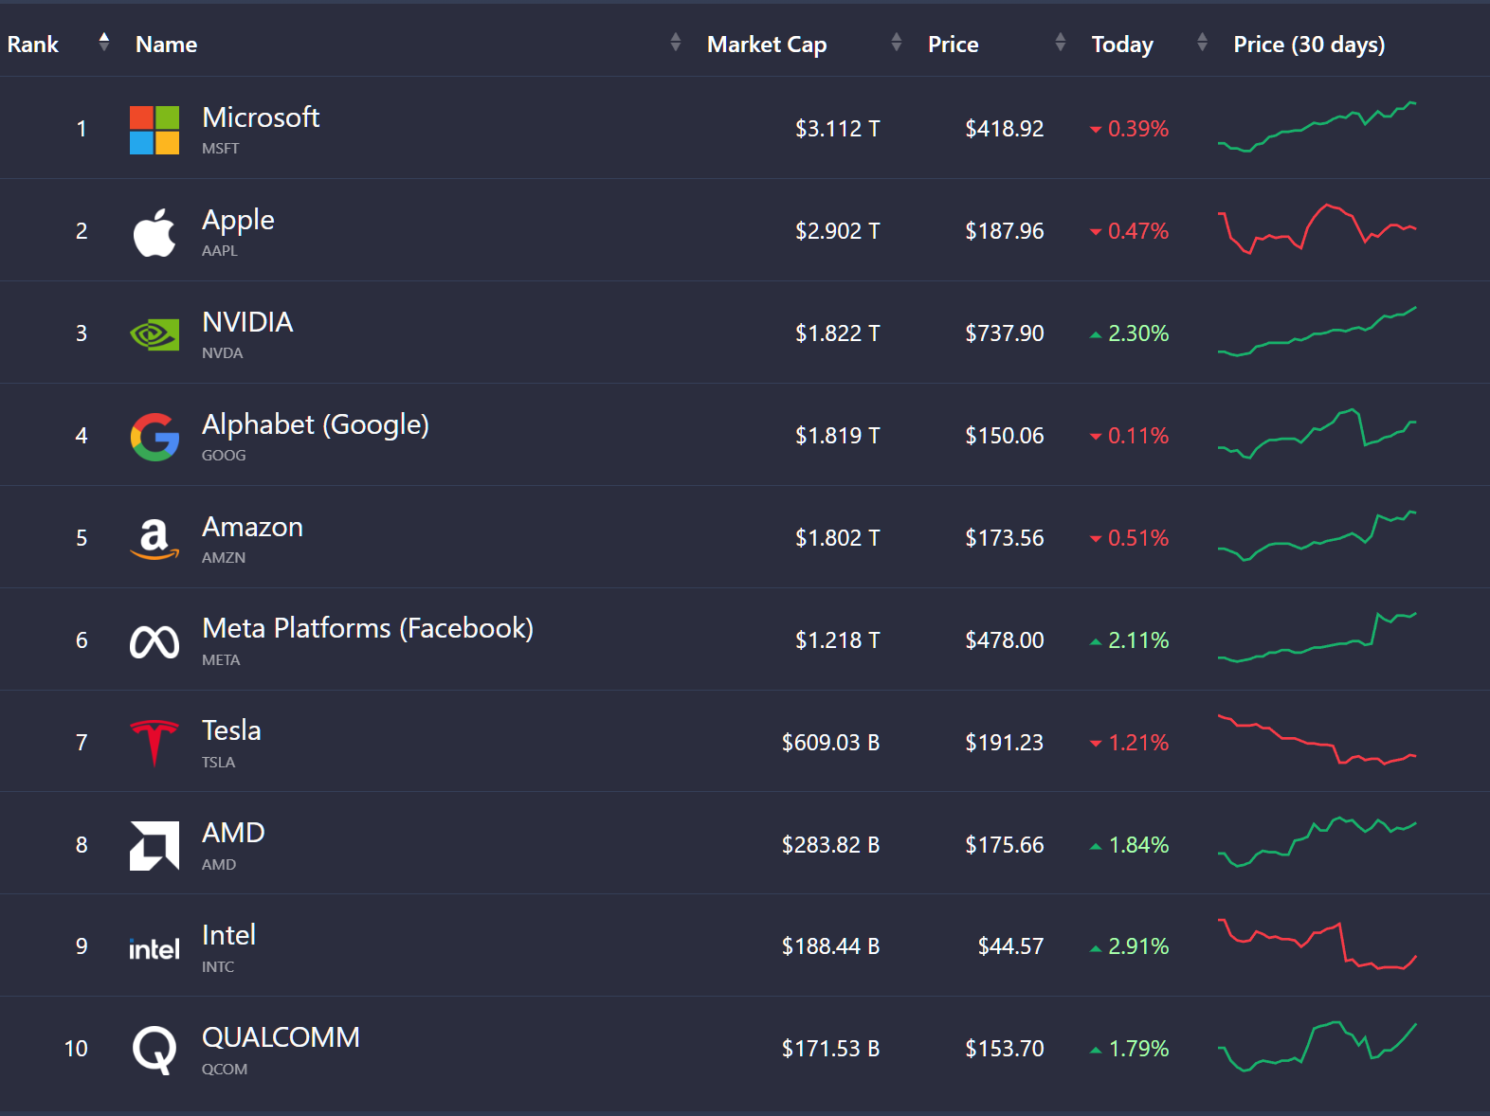Viewport: 1490px width, 1116px height.
Task: Sort by Market Cap using sort arrows
Action: pos(896,42)
